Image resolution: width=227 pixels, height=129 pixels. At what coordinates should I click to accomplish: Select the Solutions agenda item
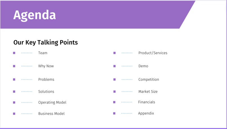tap(46, 92)
